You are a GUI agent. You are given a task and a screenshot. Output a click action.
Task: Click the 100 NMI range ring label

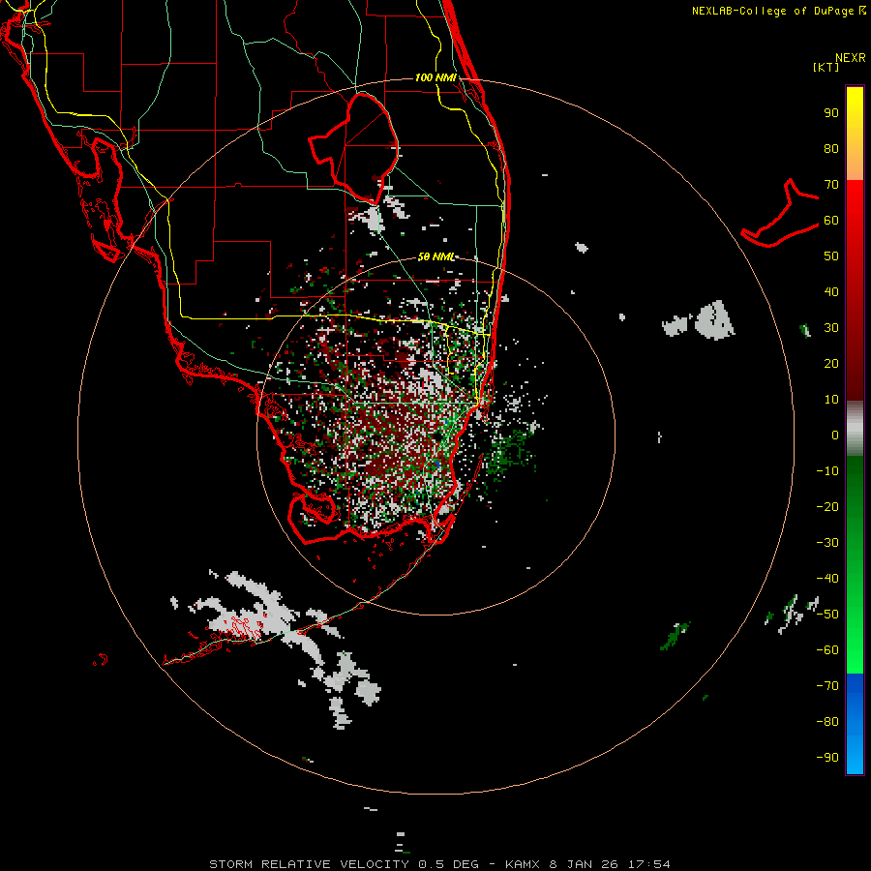[x=435, y=77]
